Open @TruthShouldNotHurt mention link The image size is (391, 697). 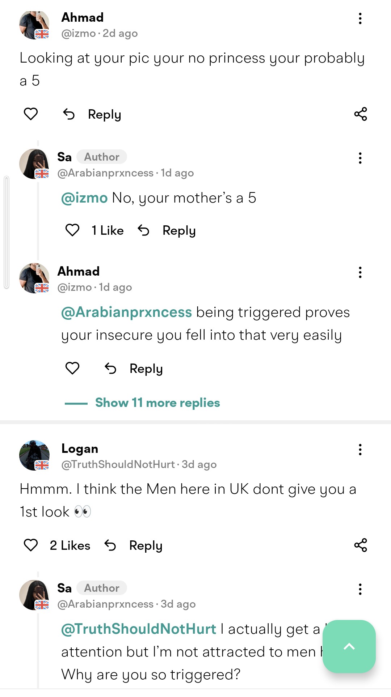[139, 629]
